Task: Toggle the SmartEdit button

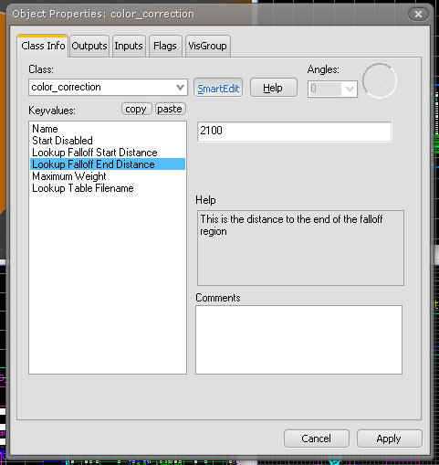Action: (x=218, y=89)
